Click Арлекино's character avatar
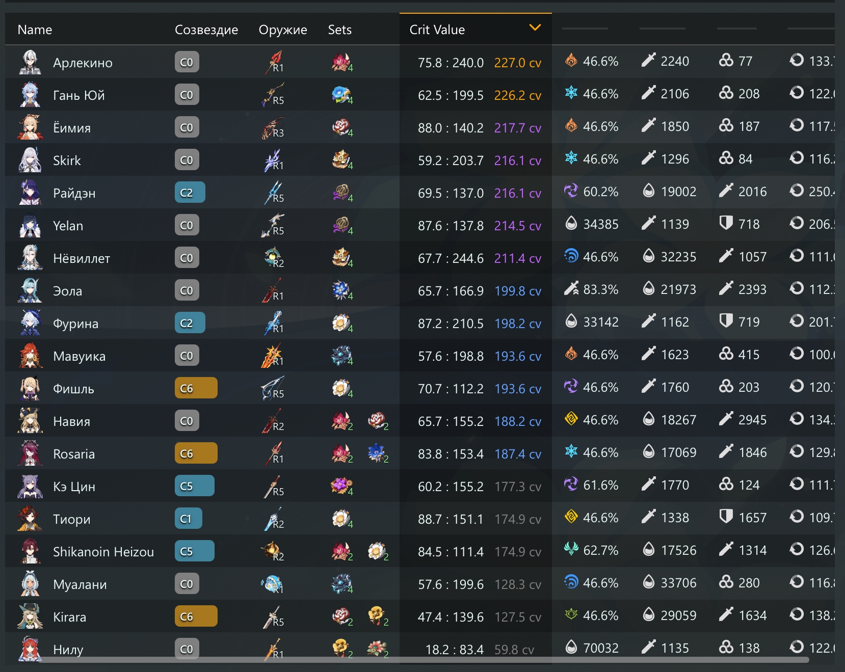 pyautogui.click(x=30, y=62)
